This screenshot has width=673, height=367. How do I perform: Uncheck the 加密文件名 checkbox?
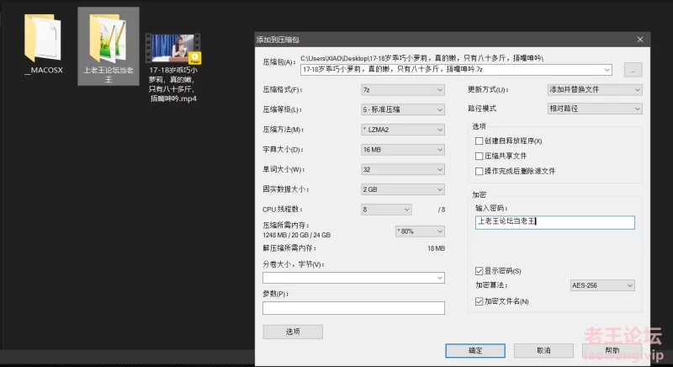click(479, 301)
